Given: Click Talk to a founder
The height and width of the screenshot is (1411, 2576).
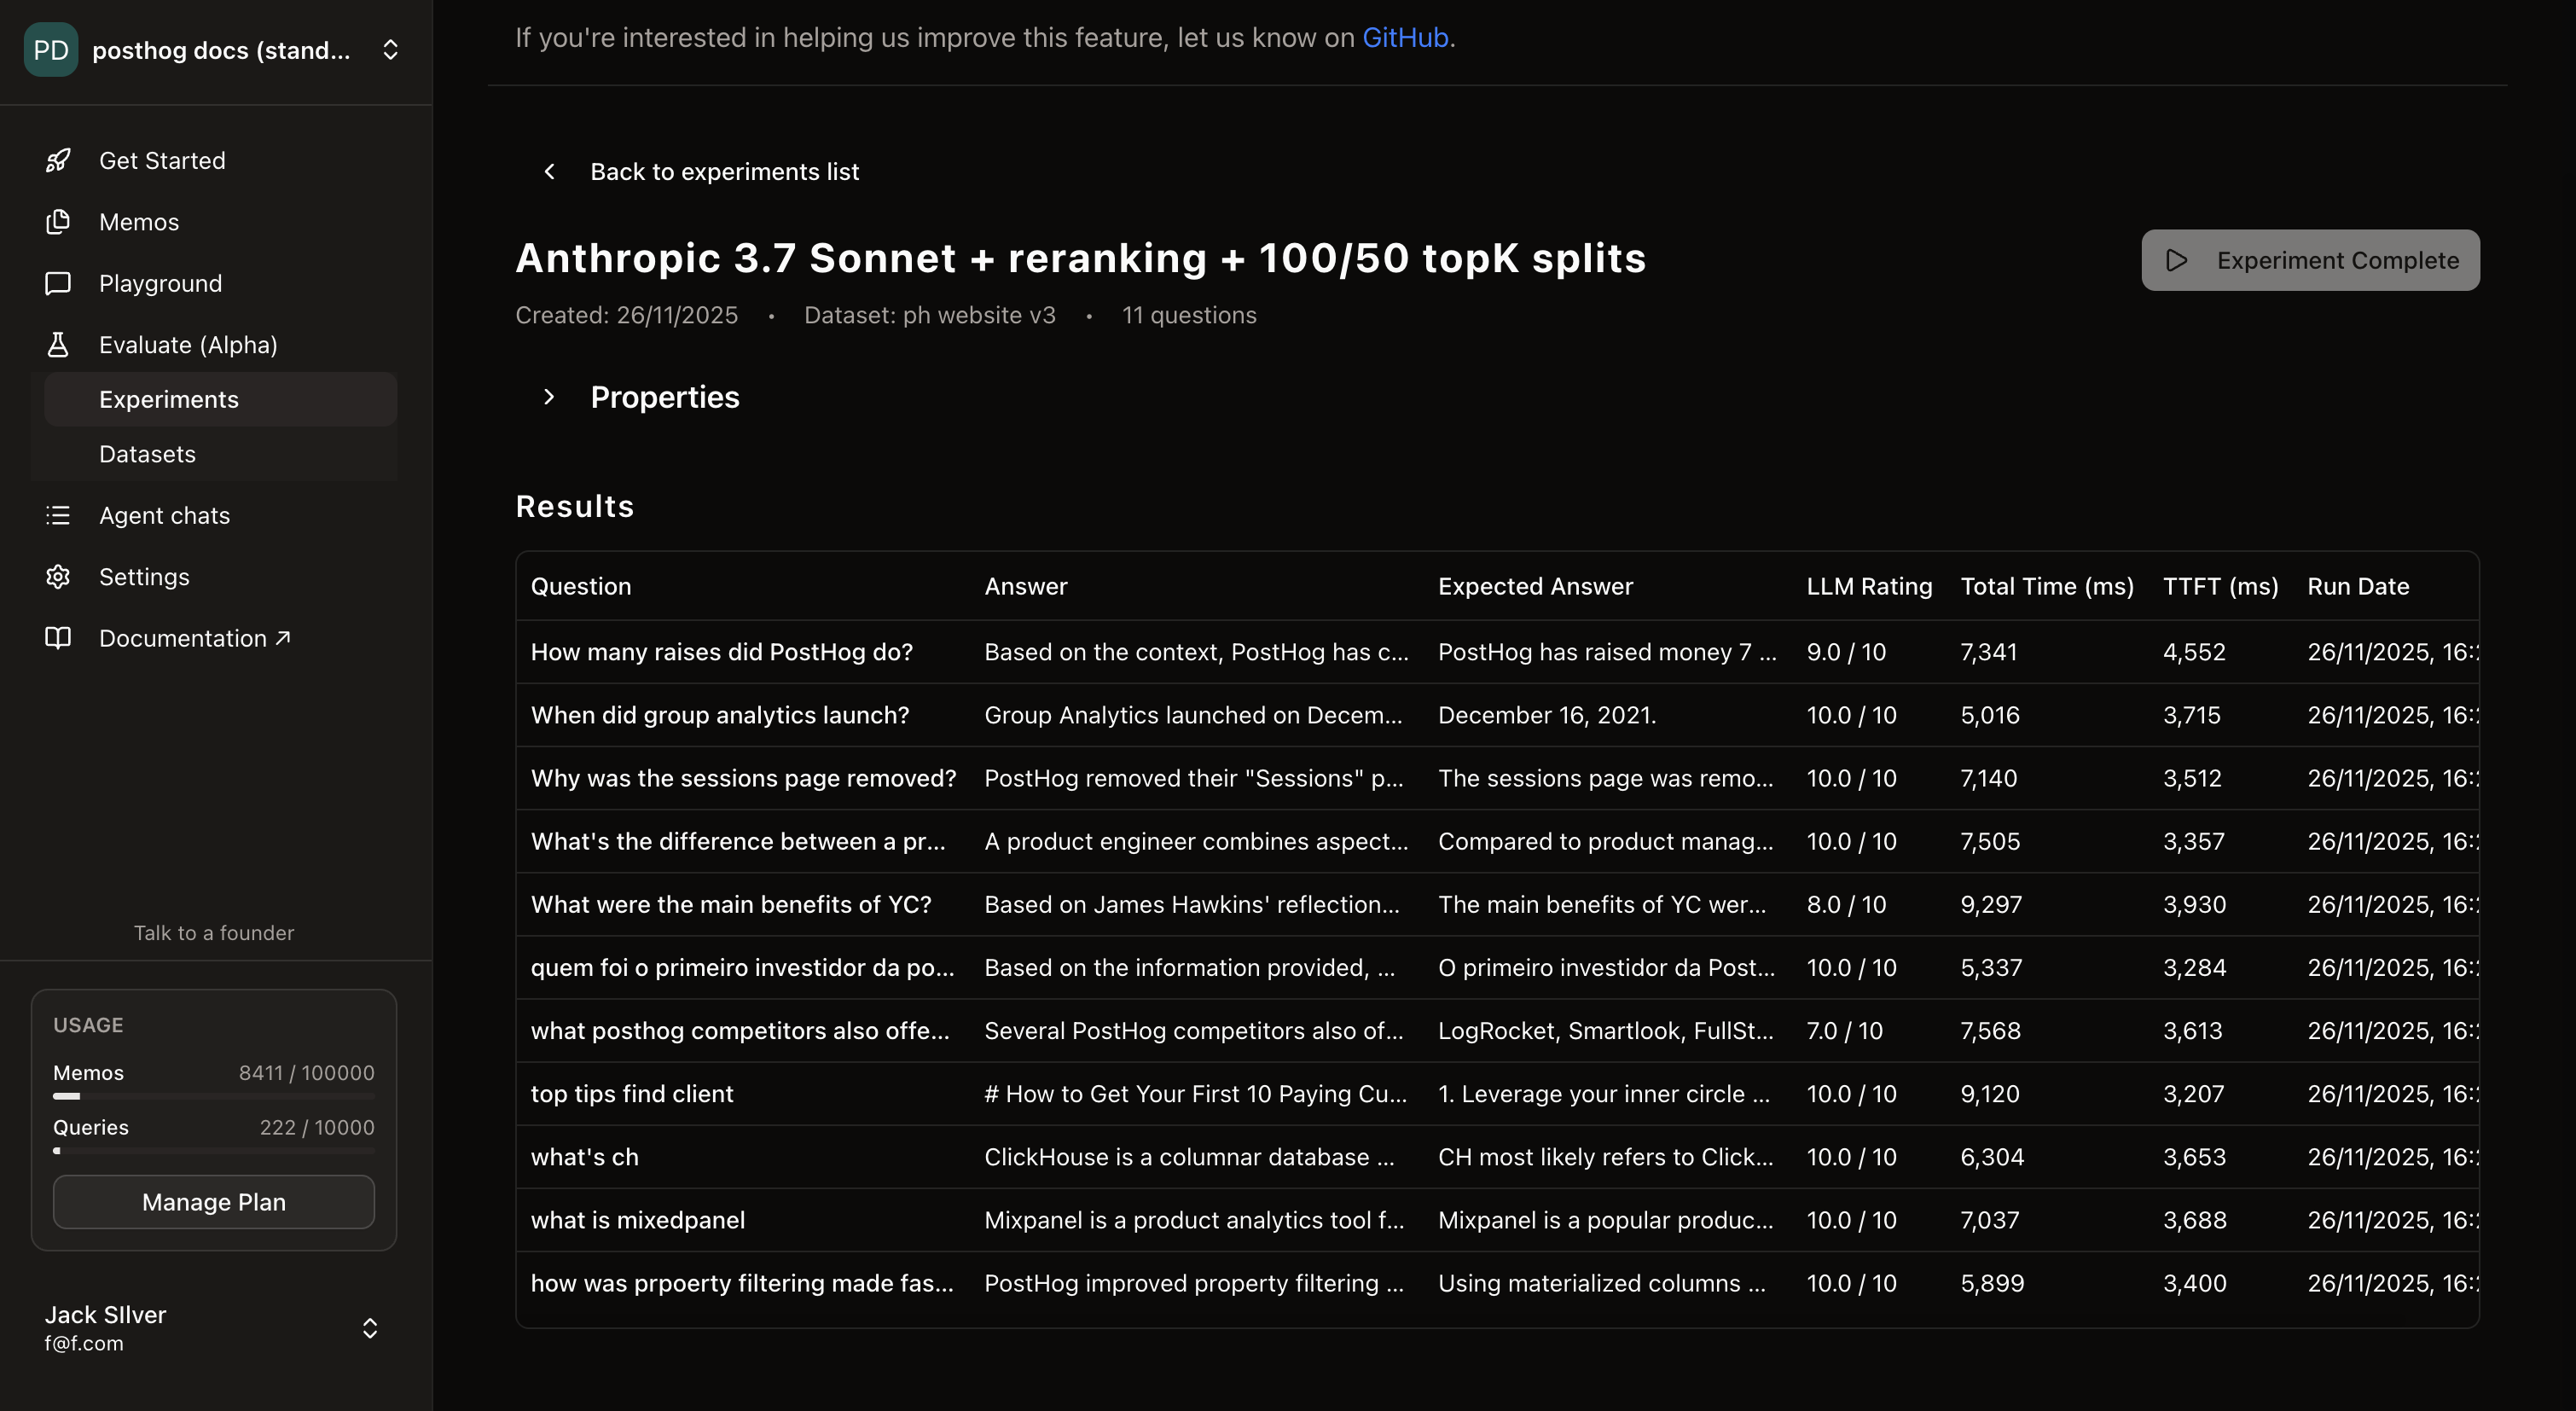Looking at the screenshot, I should point(213,933).
